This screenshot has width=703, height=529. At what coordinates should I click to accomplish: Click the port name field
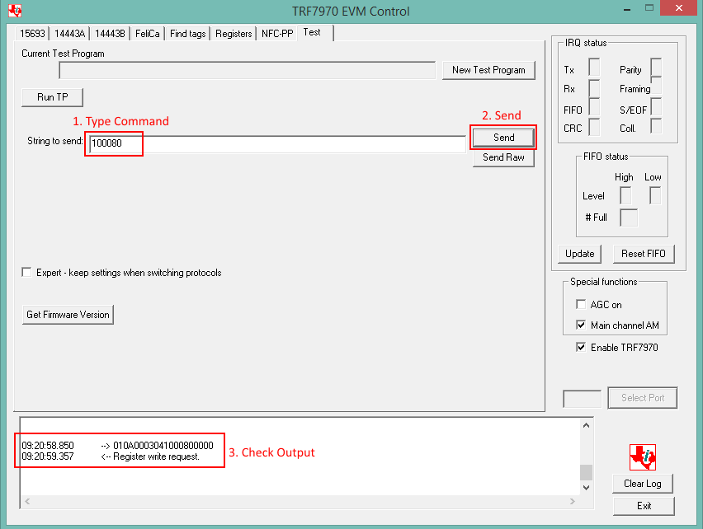point(582,398)
